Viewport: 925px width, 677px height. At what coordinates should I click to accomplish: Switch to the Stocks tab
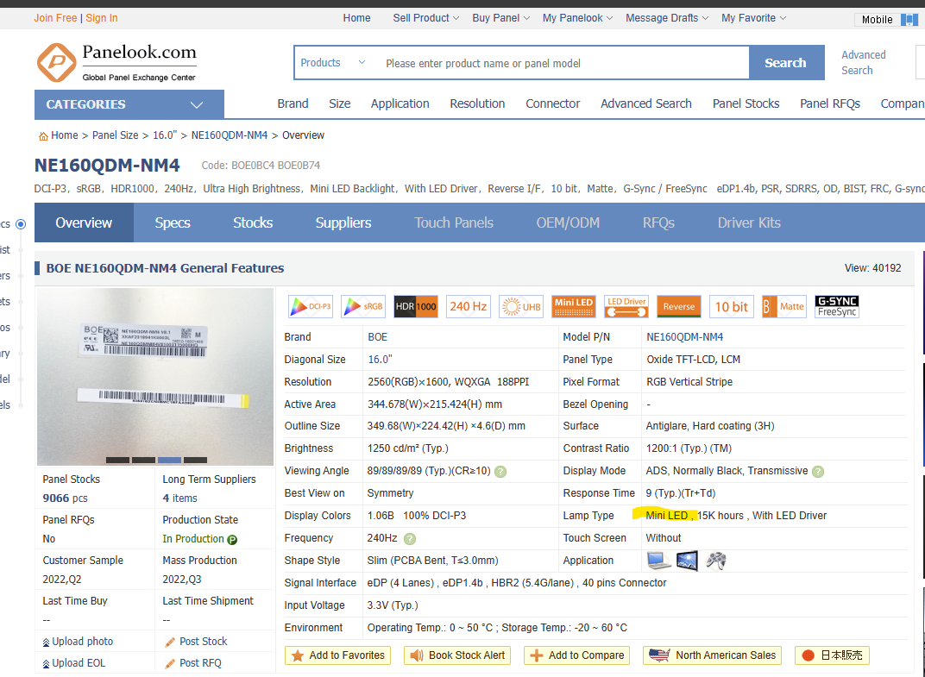click(x=253, y=223)
